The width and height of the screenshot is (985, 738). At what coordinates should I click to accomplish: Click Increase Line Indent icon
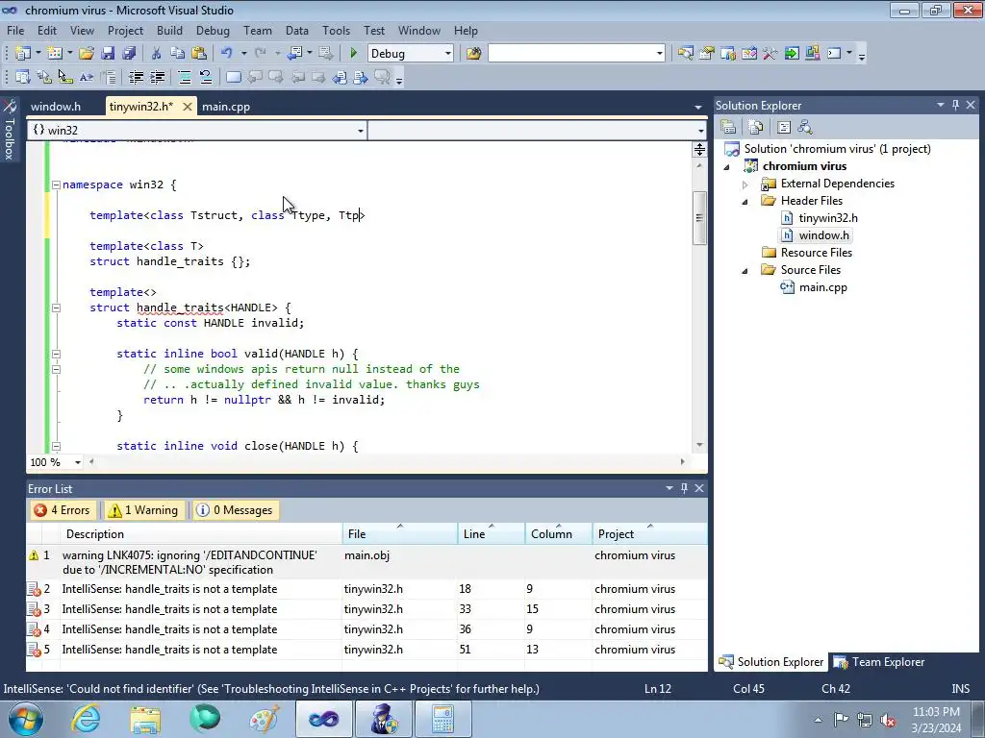tap(157, 77)
